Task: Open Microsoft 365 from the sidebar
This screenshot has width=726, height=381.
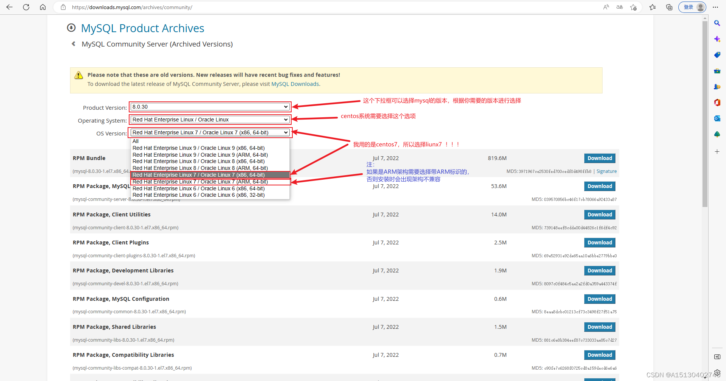Action: [717, 102]
